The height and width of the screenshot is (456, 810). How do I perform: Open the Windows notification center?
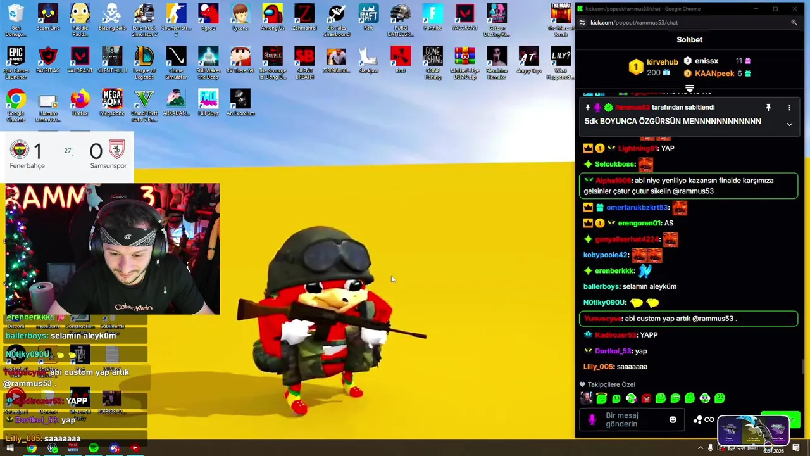[x=797, y=448]
